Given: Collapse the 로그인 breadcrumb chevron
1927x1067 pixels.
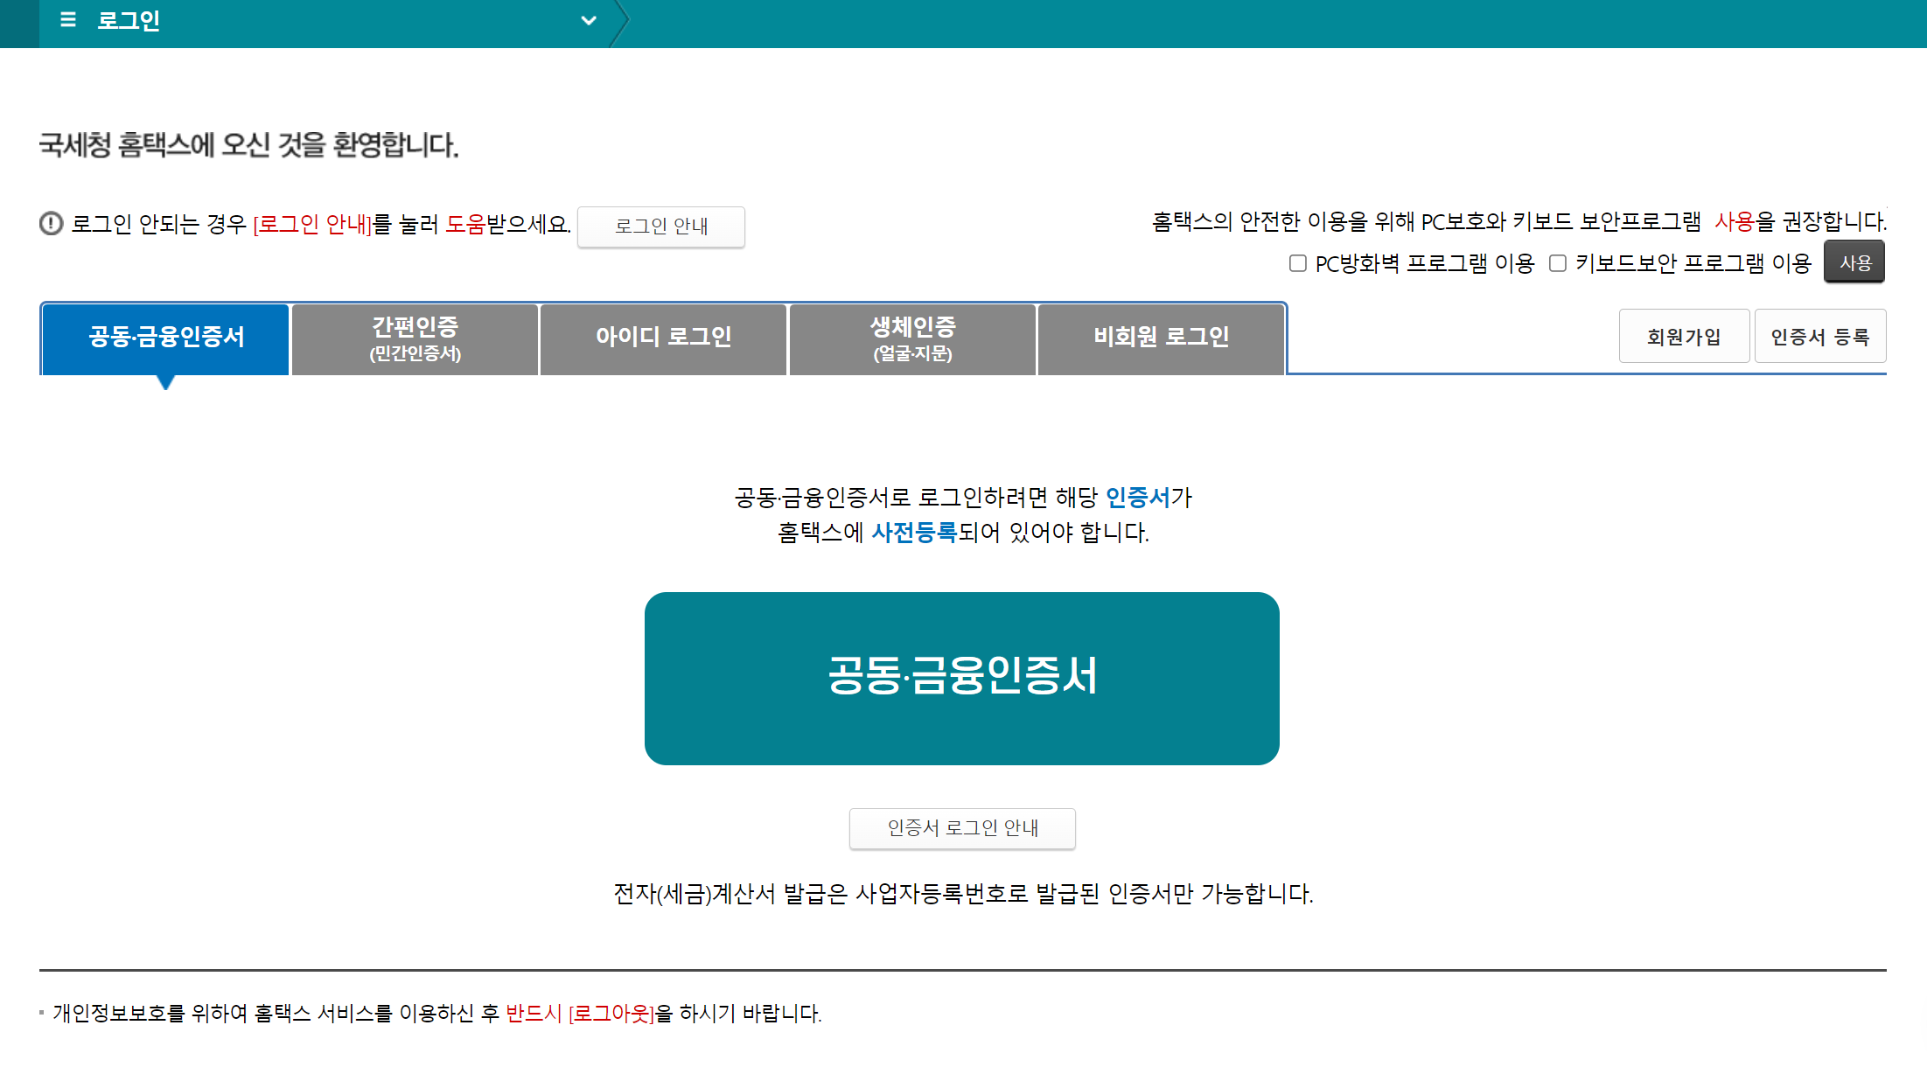Looking at the screenshot, I should (588, 20).
